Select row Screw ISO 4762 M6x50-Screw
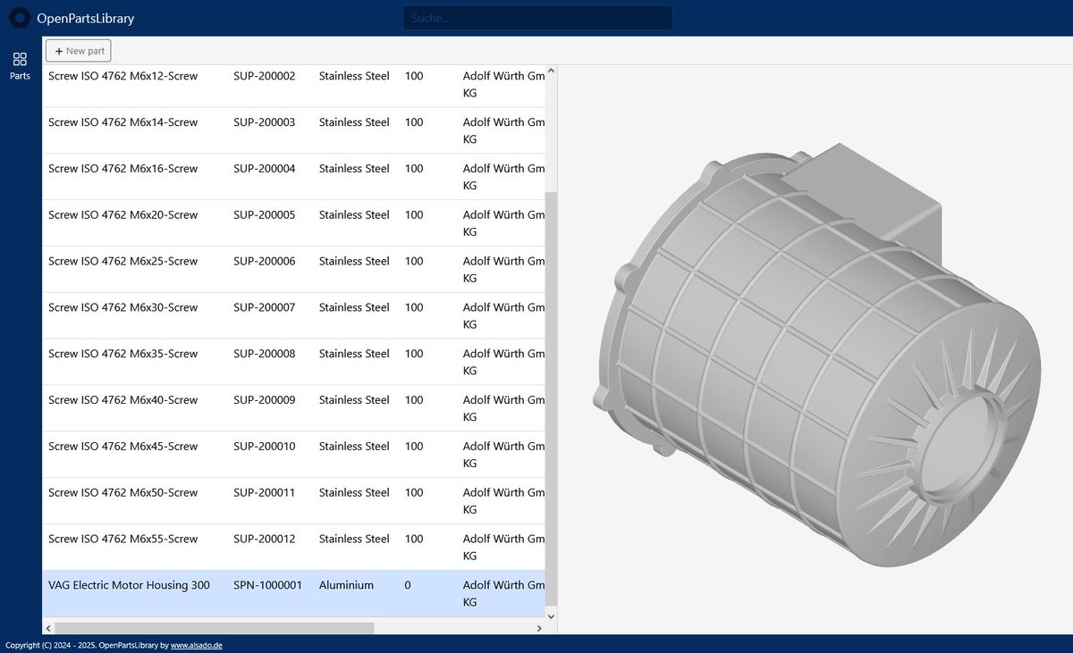1073x653 pixels. click(293, 502)
